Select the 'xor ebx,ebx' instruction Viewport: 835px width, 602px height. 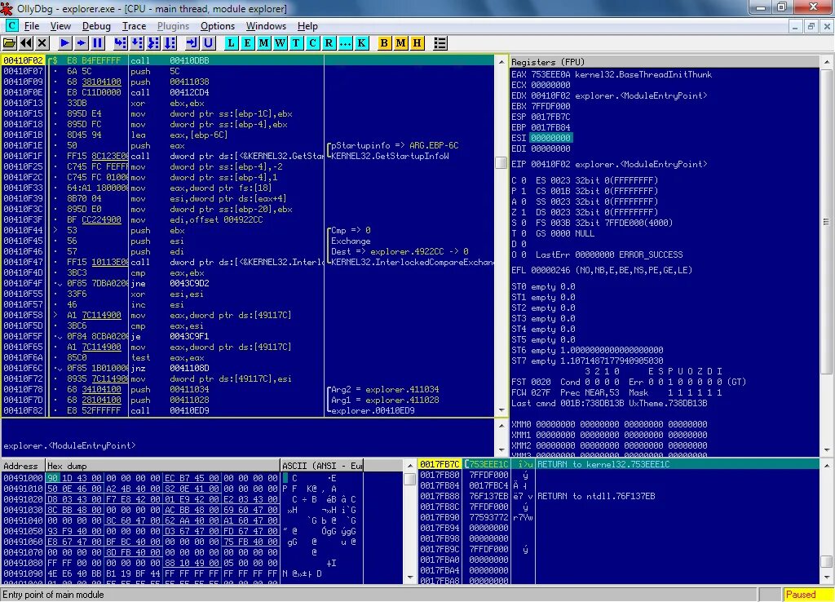click(248, 104)
